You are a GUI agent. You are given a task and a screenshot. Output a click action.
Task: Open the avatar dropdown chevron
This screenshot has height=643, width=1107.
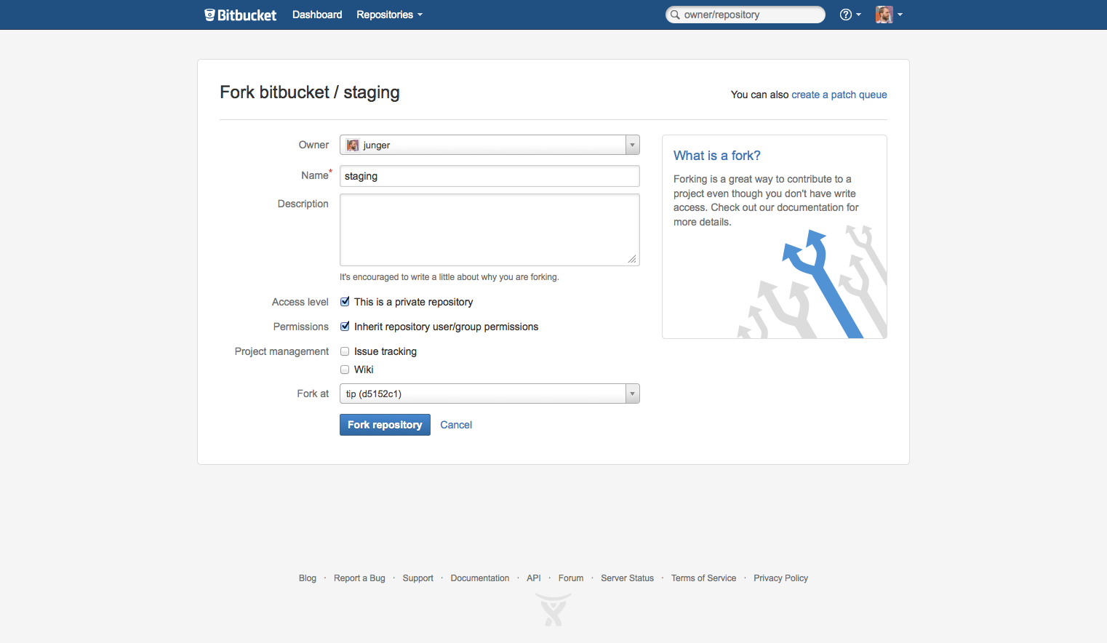(900, 15)
